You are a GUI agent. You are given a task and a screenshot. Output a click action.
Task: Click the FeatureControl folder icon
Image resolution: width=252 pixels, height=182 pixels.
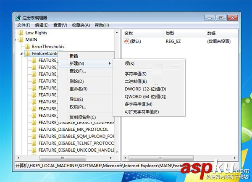click(x=27, y=53)
